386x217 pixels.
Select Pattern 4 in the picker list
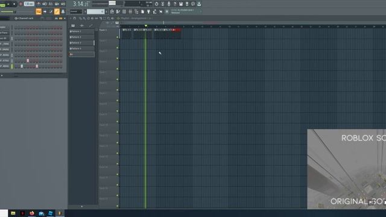pyautogui.click(x=82, y=49)
